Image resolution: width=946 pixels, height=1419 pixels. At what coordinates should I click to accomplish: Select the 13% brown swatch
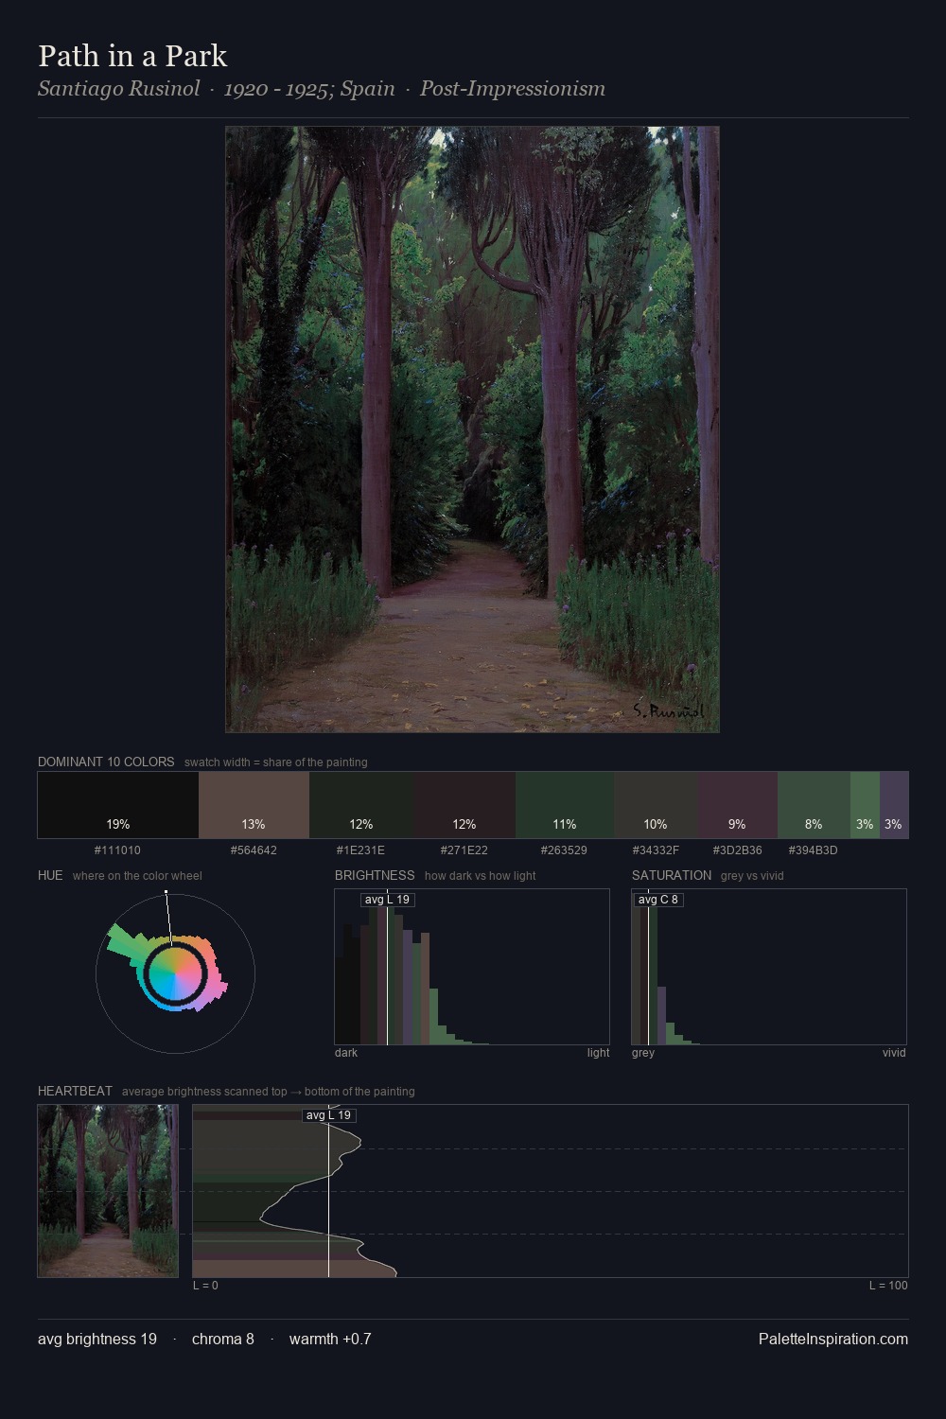click(254, 805)
